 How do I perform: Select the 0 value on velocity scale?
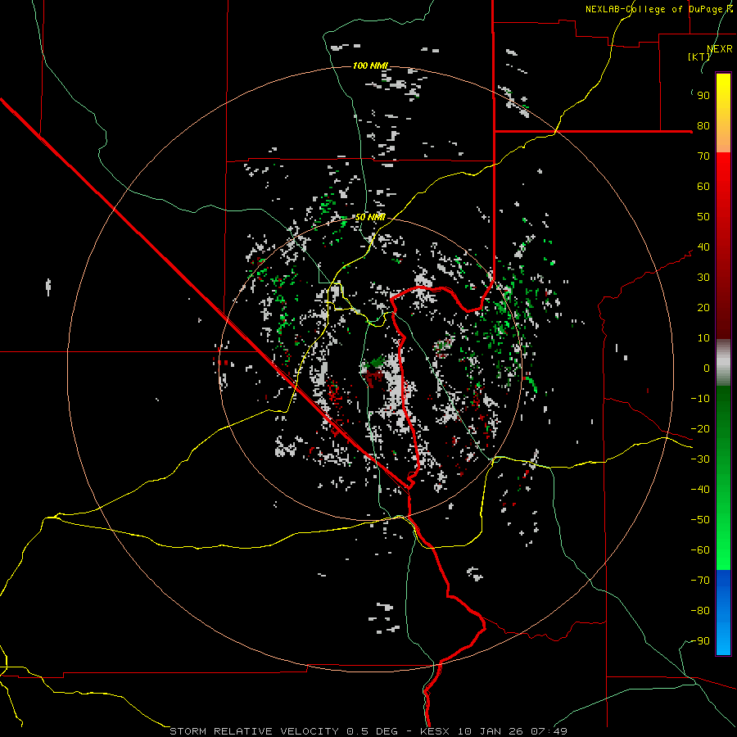[x=707, y=368]
